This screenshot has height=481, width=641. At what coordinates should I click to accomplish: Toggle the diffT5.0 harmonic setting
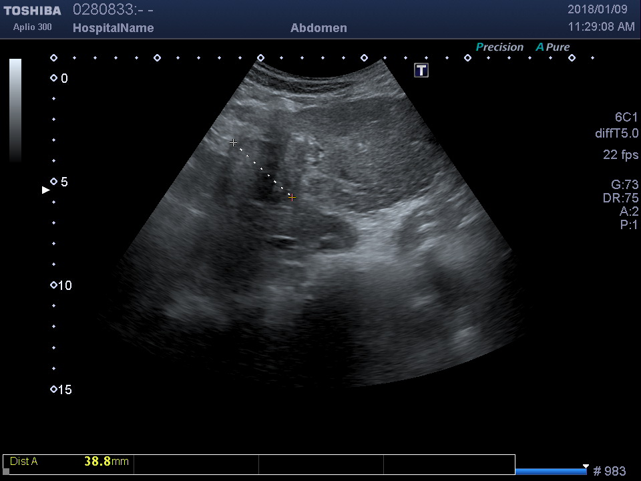[616, 134]
